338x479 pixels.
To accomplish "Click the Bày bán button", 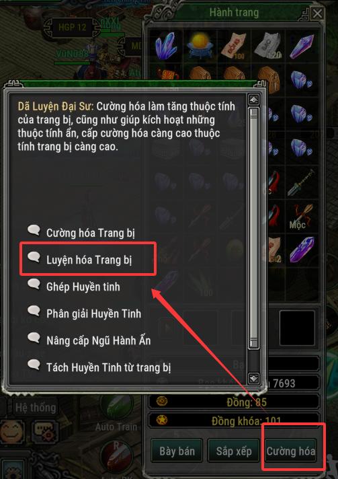I will coord(177,451).
